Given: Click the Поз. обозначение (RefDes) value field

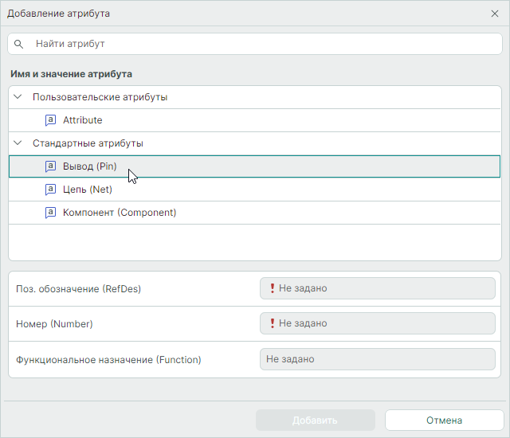Looking at the screenshot, I should click(x=377, y=288).
